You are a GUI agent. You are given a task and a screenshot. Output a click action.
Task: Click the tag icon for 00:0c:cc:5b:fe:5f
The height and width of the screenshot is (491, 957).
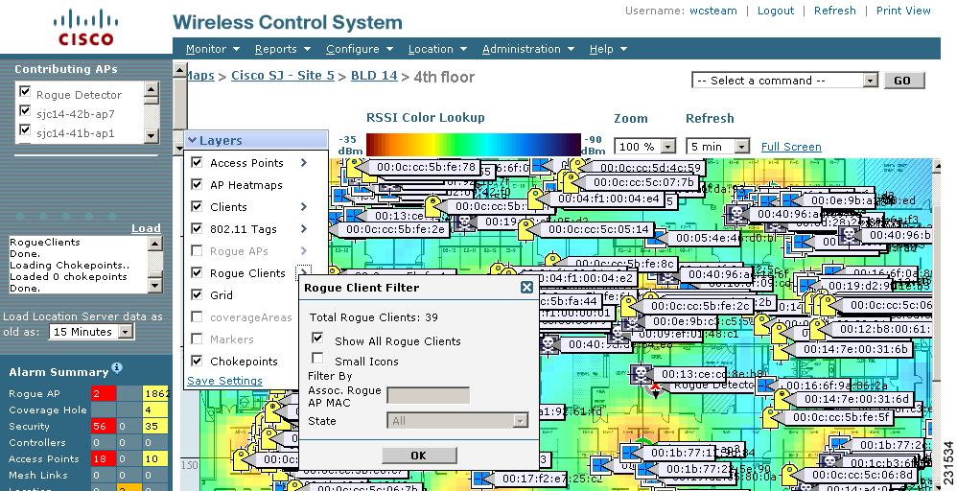[771, 418]
